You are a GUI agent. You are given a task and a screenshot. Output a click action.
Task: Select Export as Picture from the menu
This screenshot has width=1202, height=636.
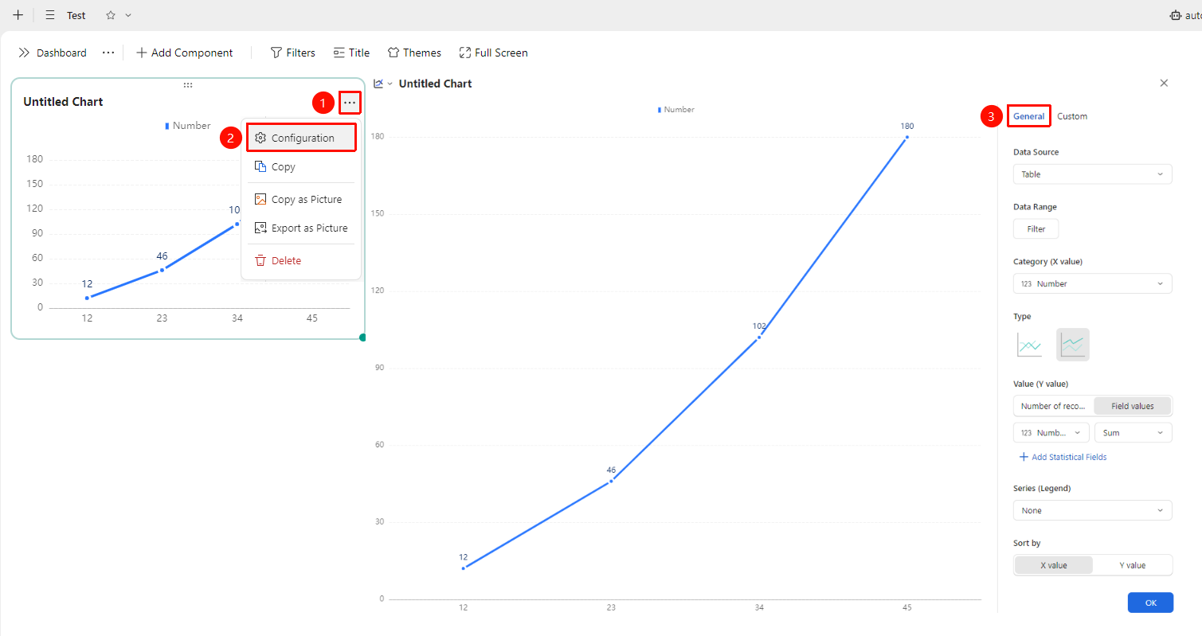pos(302,228)
